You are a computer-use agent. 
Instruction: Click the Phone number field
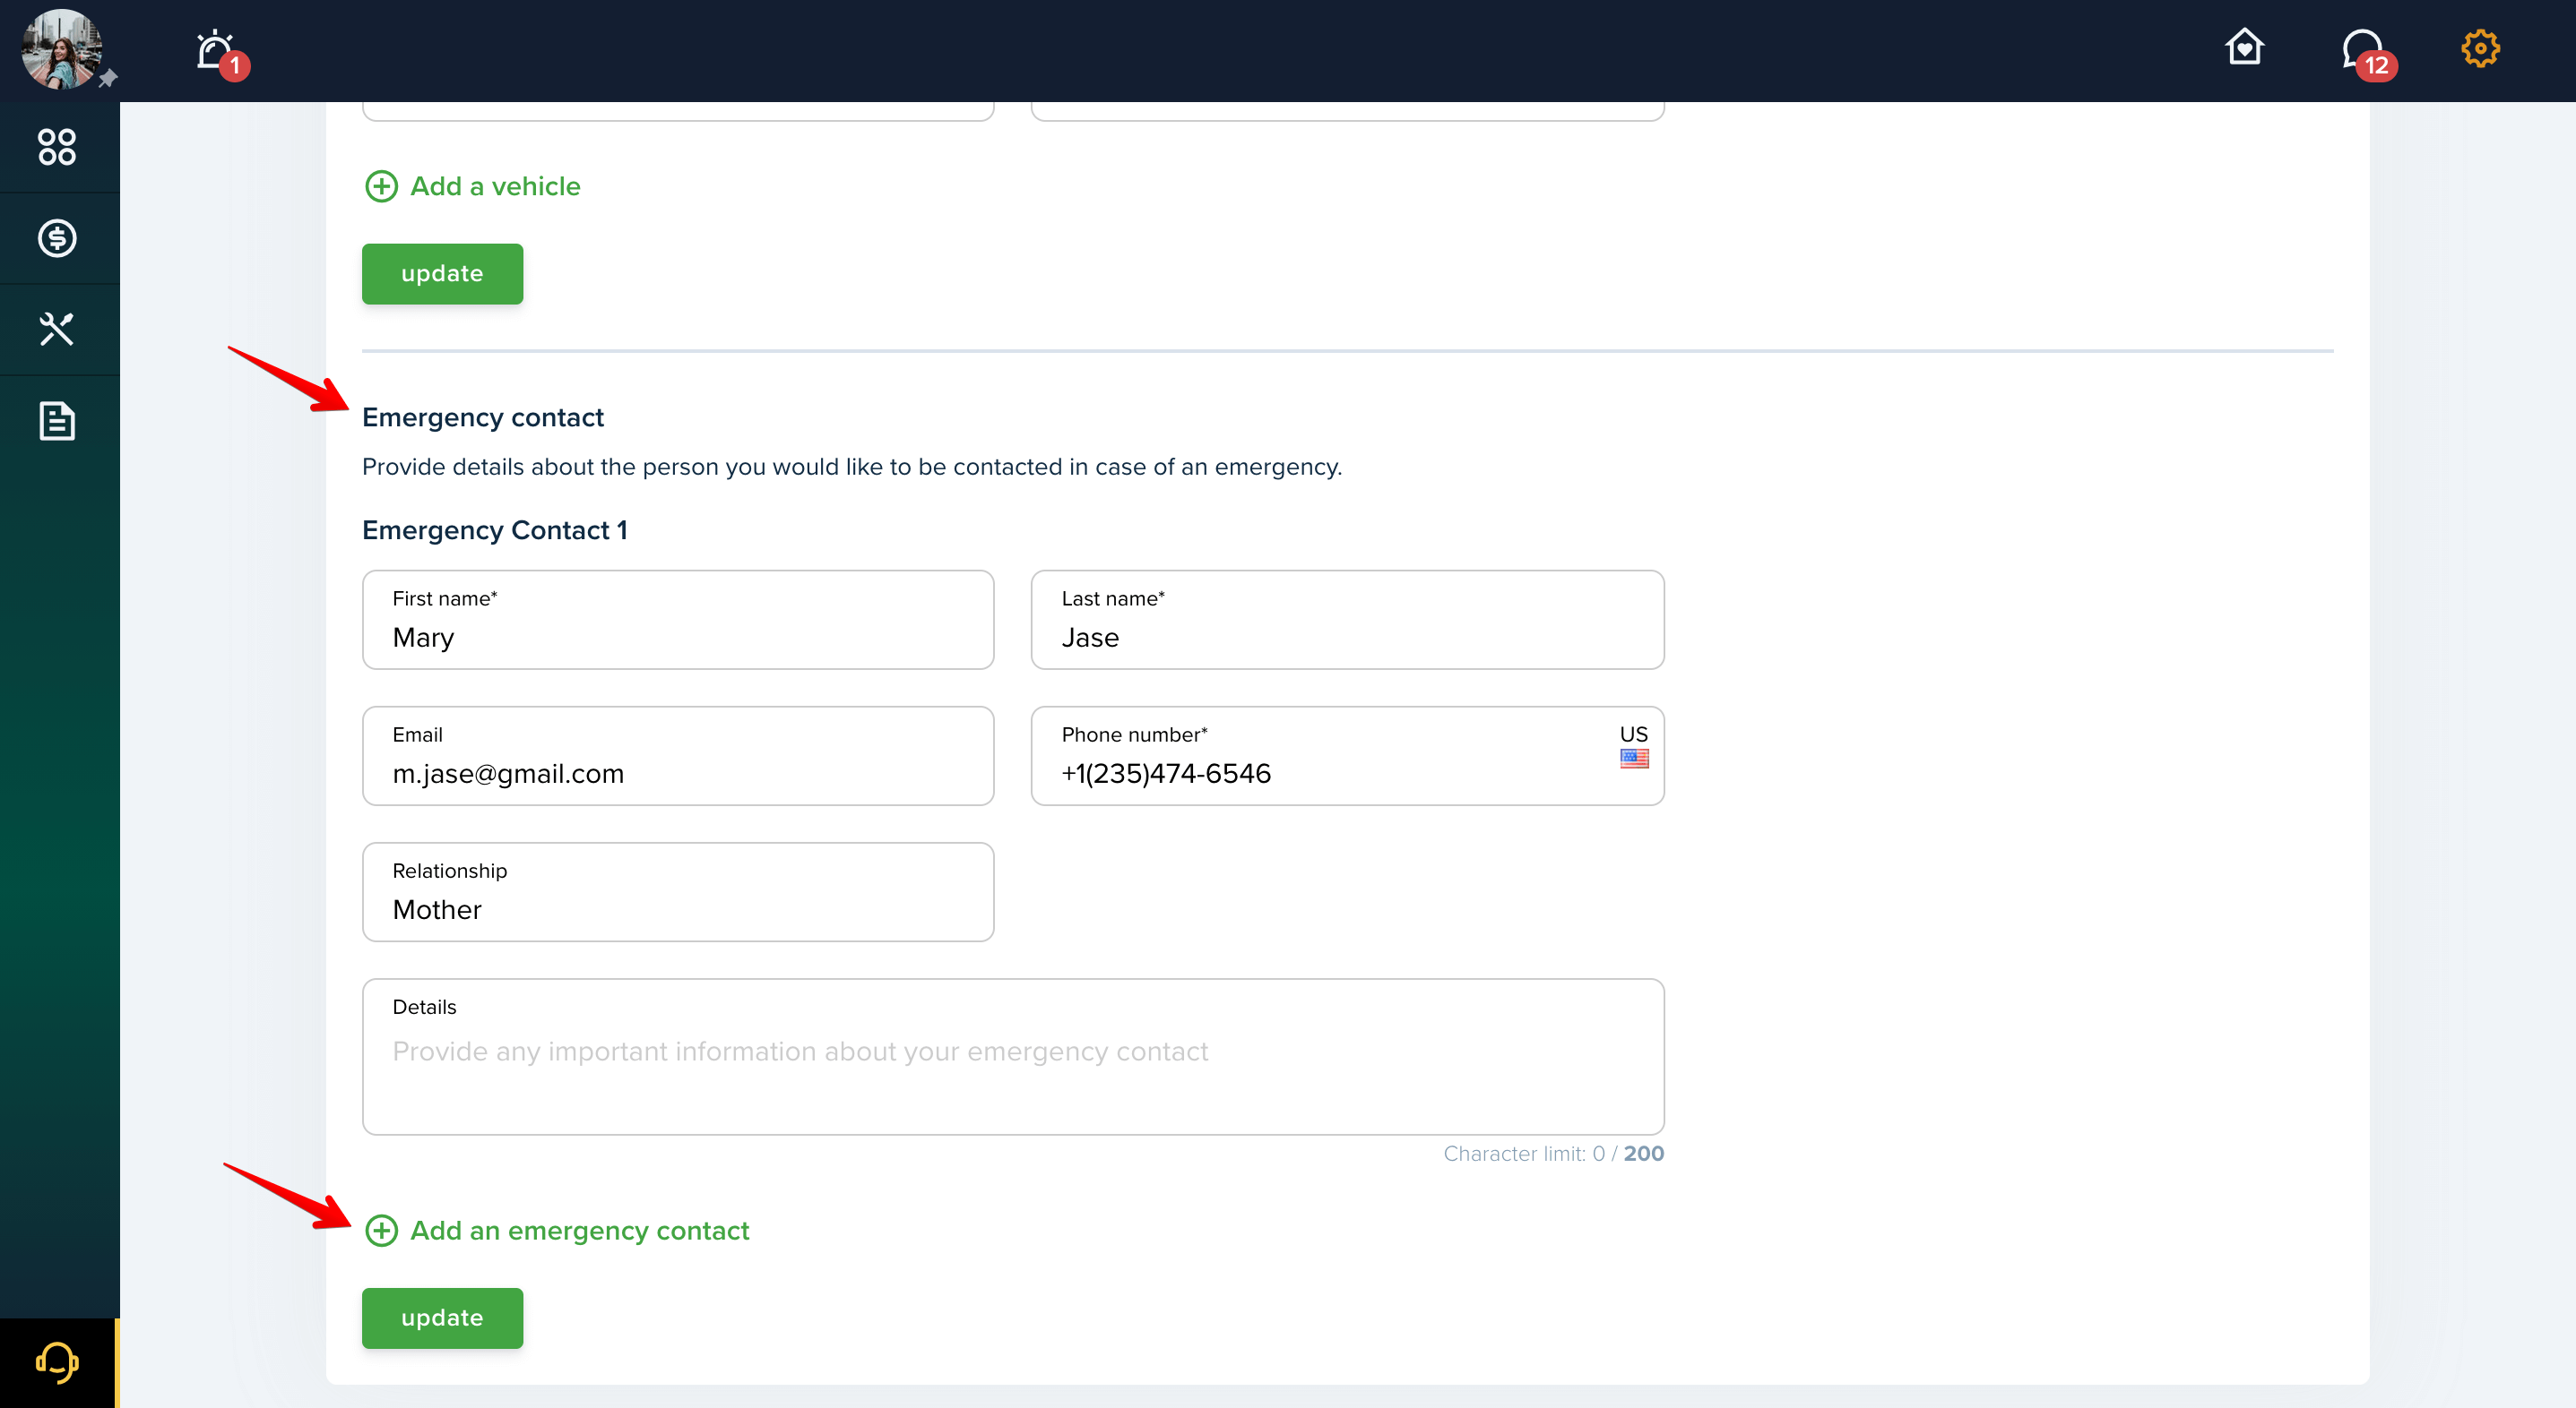[x=1347, y=755]
